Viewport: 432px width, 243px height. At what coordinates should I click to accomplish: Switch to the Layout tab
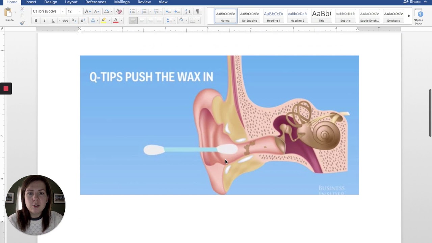(71, 2)
